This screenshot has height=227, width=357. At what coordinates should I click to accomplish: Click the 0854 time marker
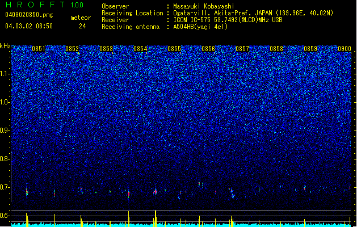click(140, 49)
